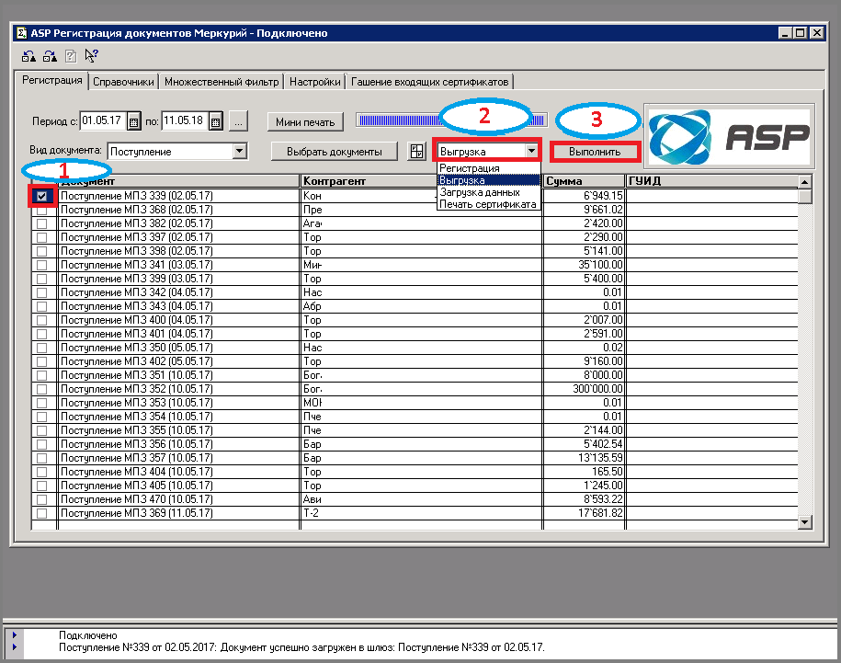Click the Выполнить button
The width and height of the screenshot is (841, 663).
(595, 152)
